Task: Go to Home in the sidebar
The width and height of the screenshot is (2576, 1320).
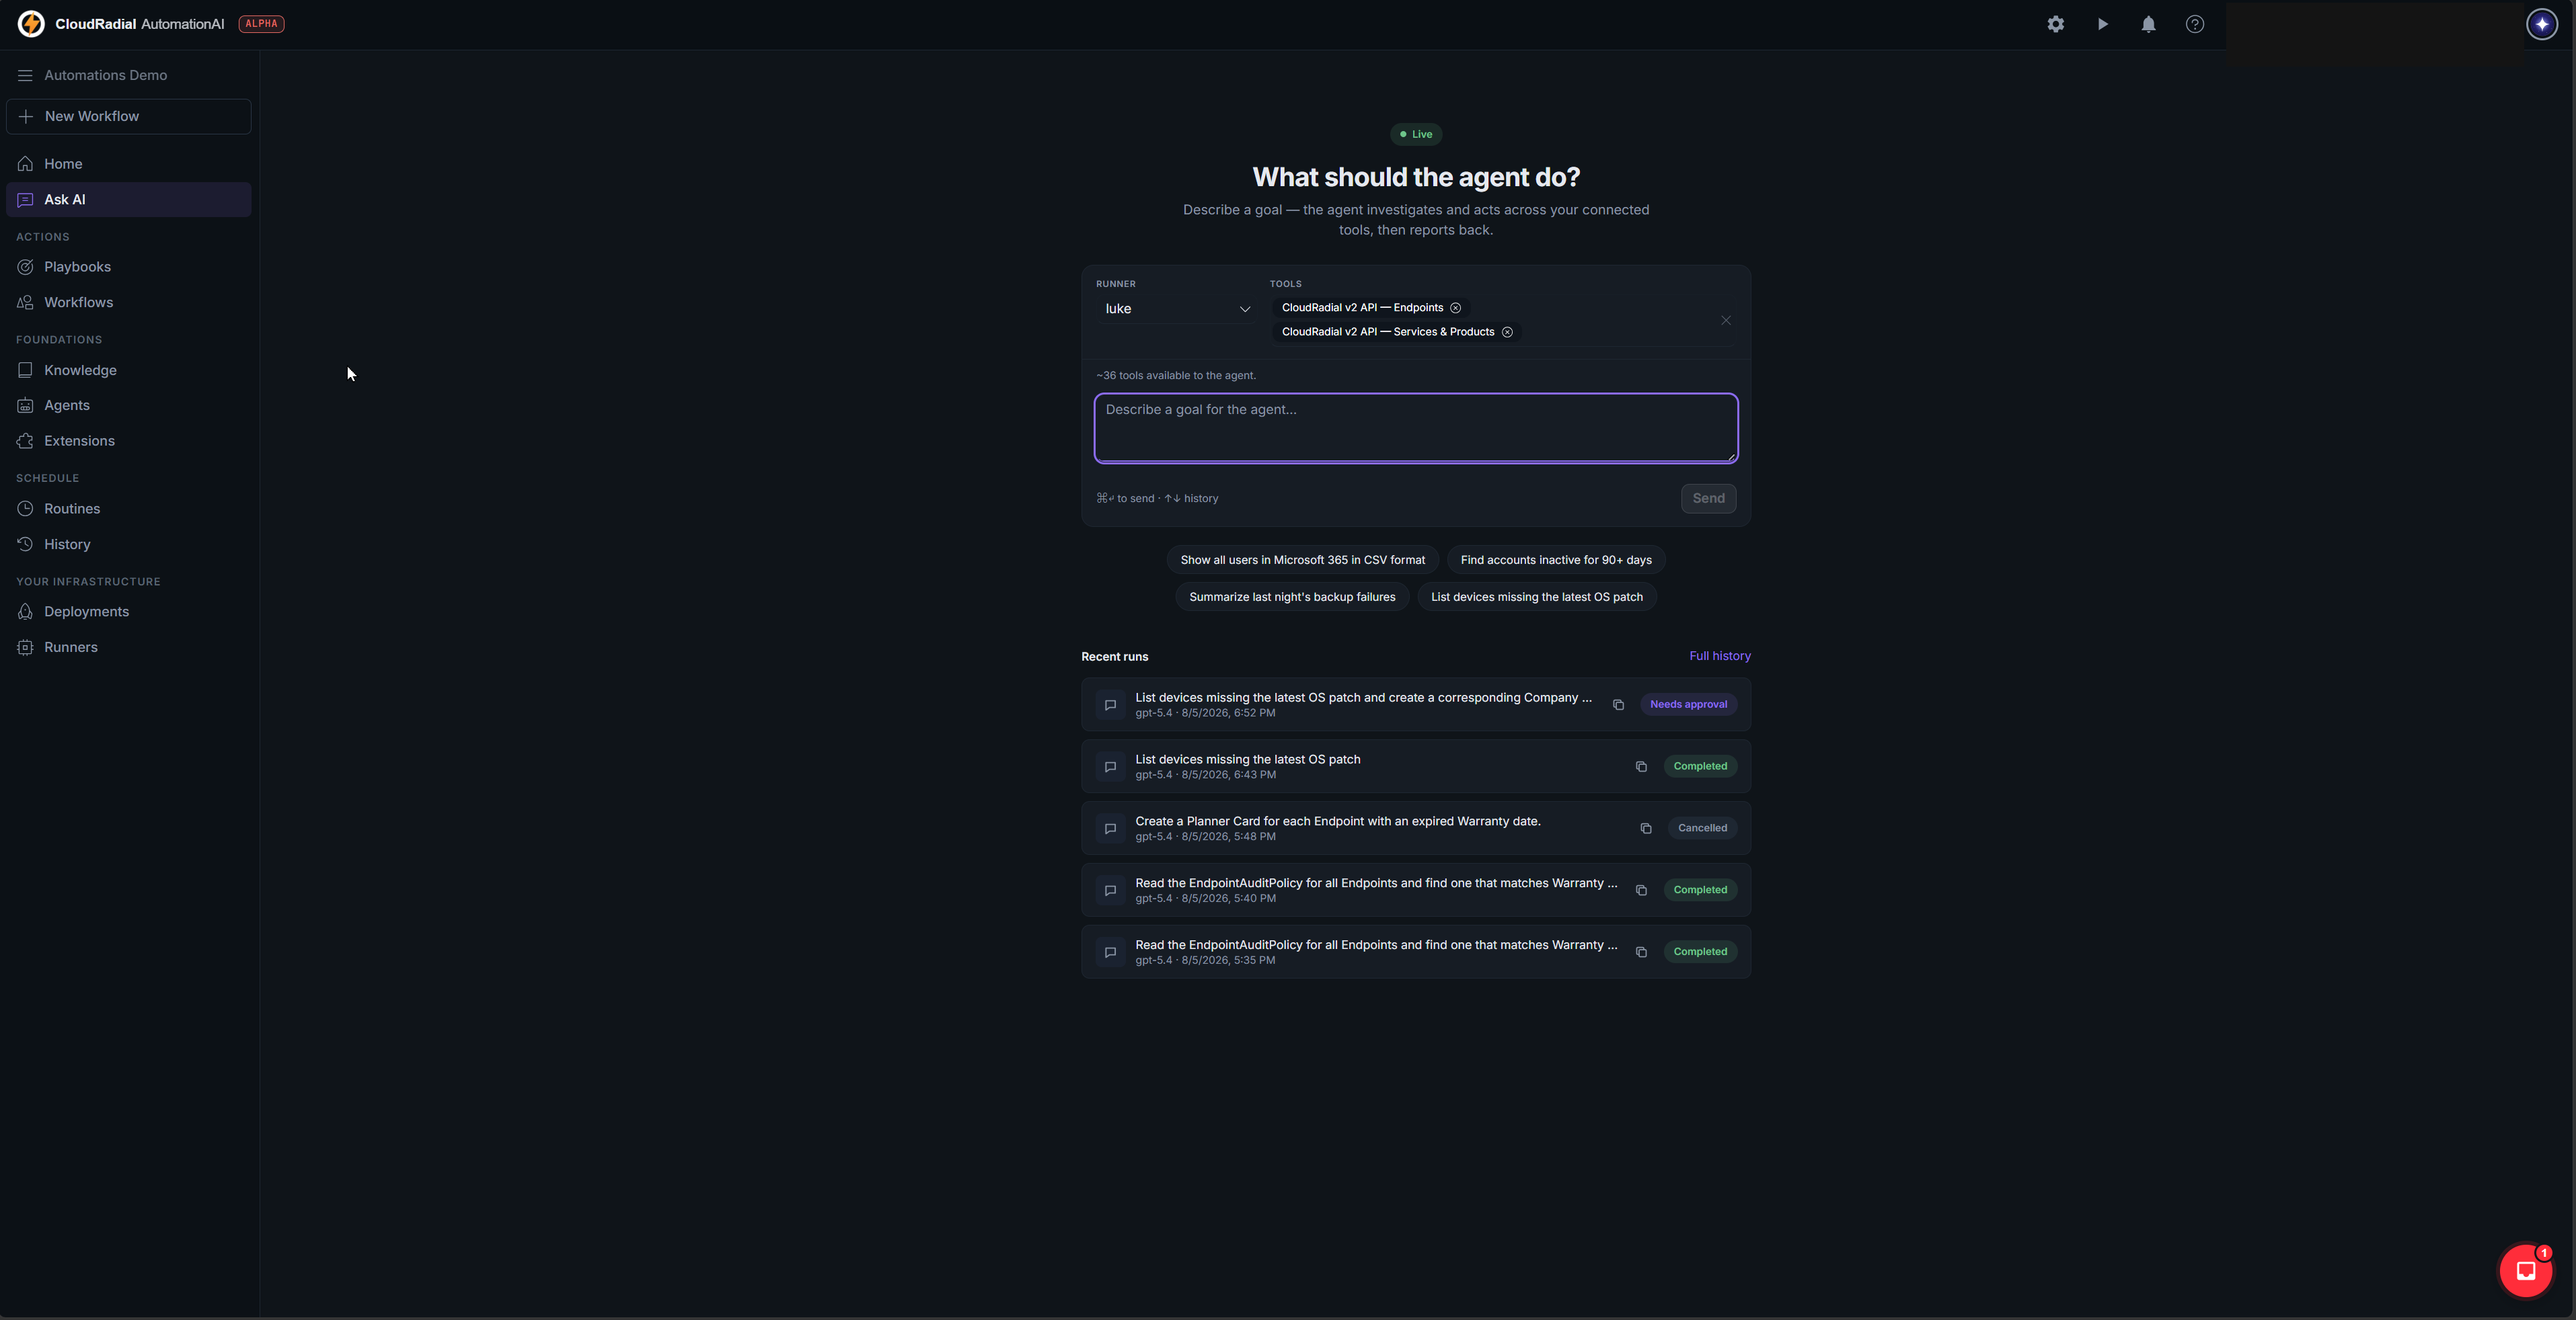Action: click(x=128, y=164)
